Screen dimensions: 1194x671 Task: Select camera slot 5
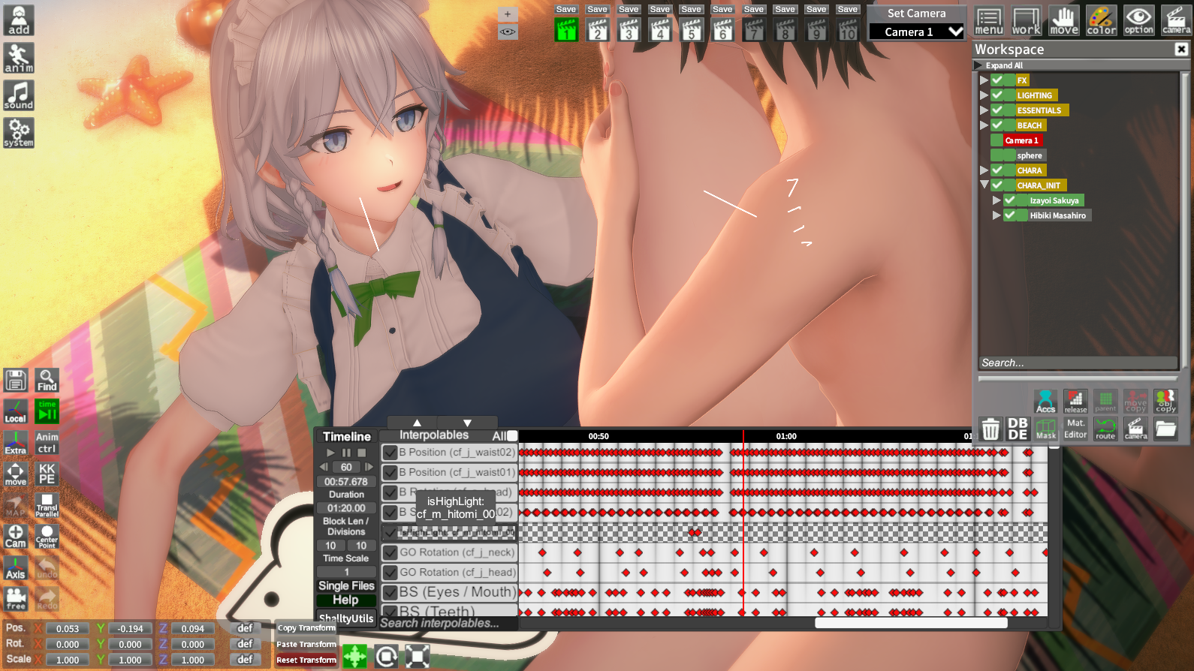click(x=692, y=29)
